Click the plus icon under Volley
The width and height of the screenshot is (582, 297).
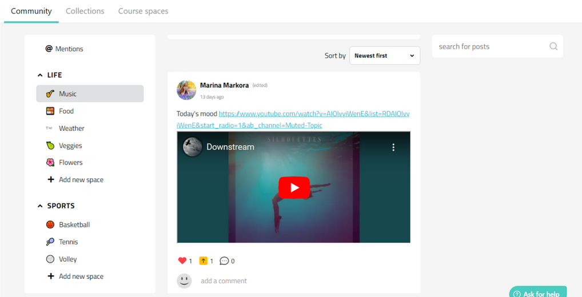click(51, 276)
